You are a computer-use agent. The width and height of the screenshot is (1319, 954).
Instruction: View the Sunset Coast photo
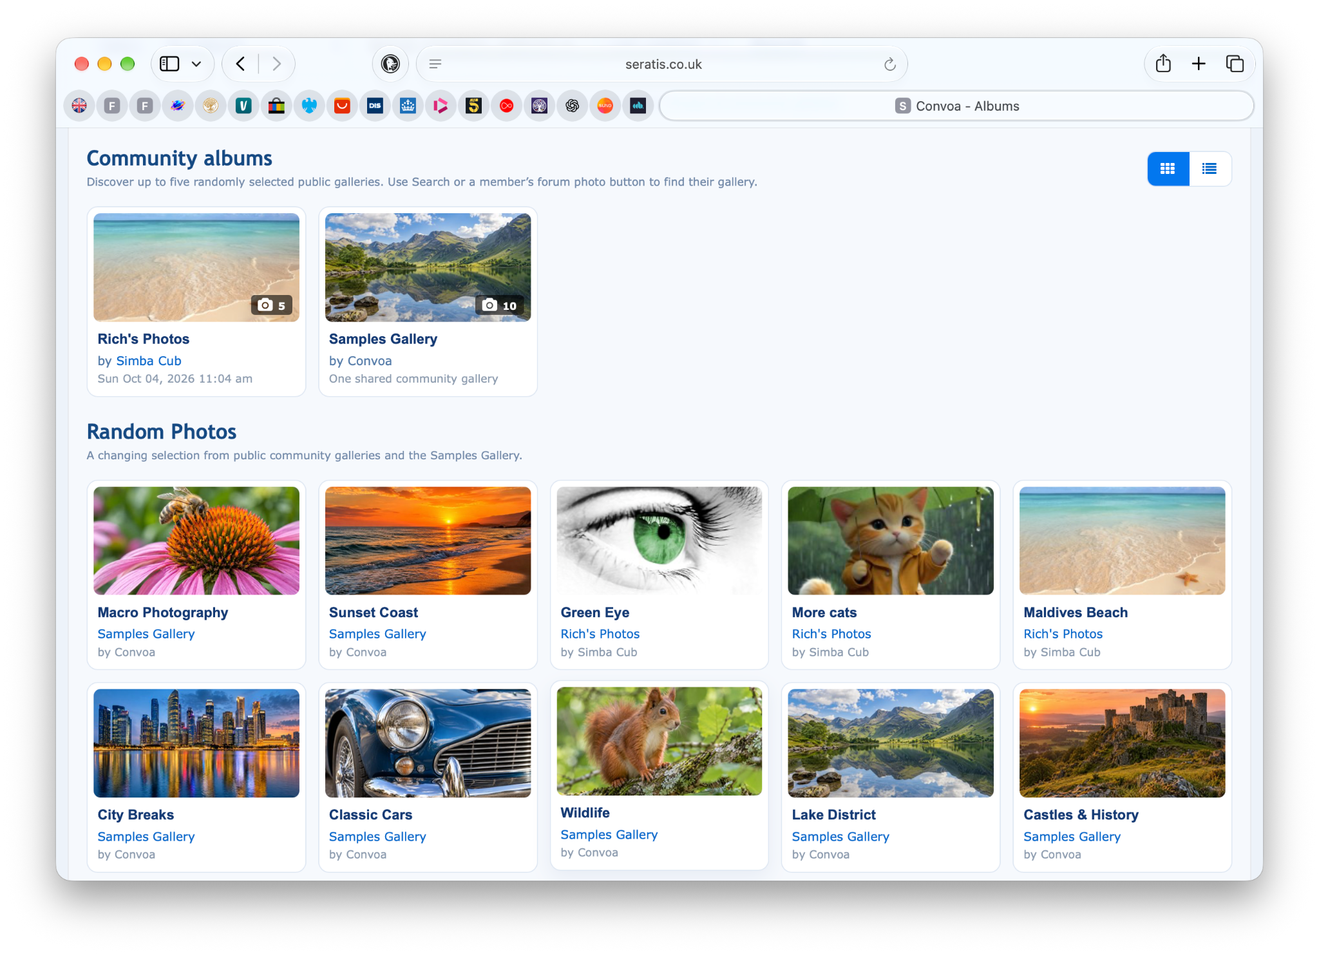(x=428, y=540)
